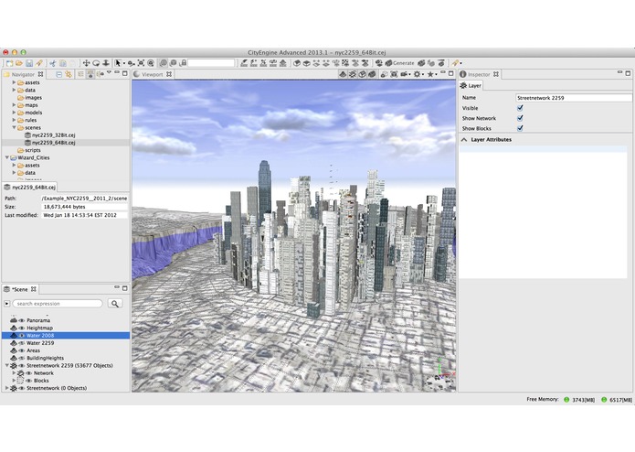Screen dimensions: 635x452
Task: Select the Heightmap layer row
Action: click(x=66, y=328)
